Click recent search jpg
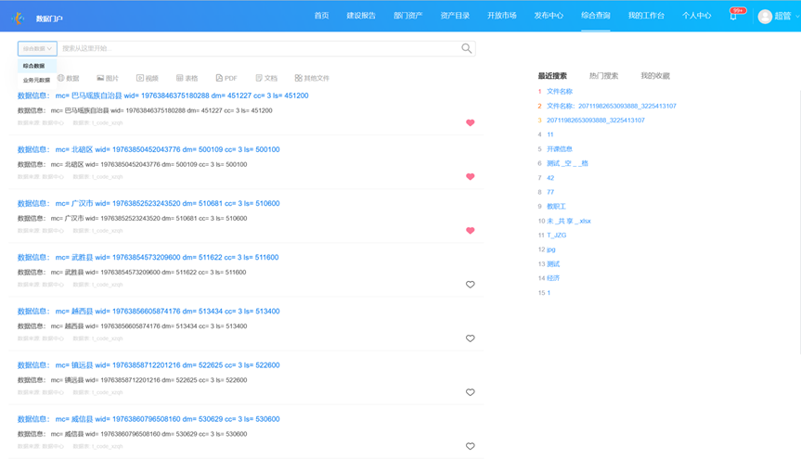This screenshot has height=459, width=801. pos(551,249)
